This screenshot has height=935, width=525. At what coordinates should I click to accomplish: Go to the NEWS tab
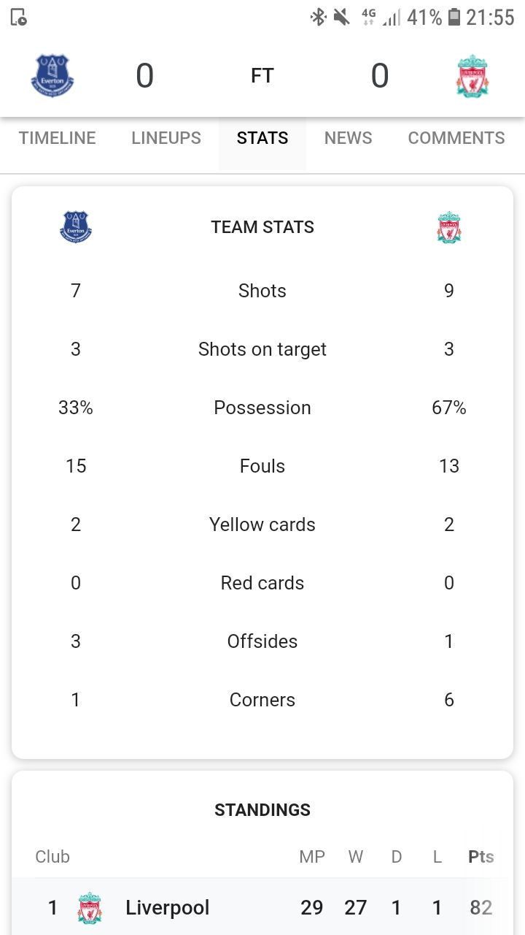point(349,138)
